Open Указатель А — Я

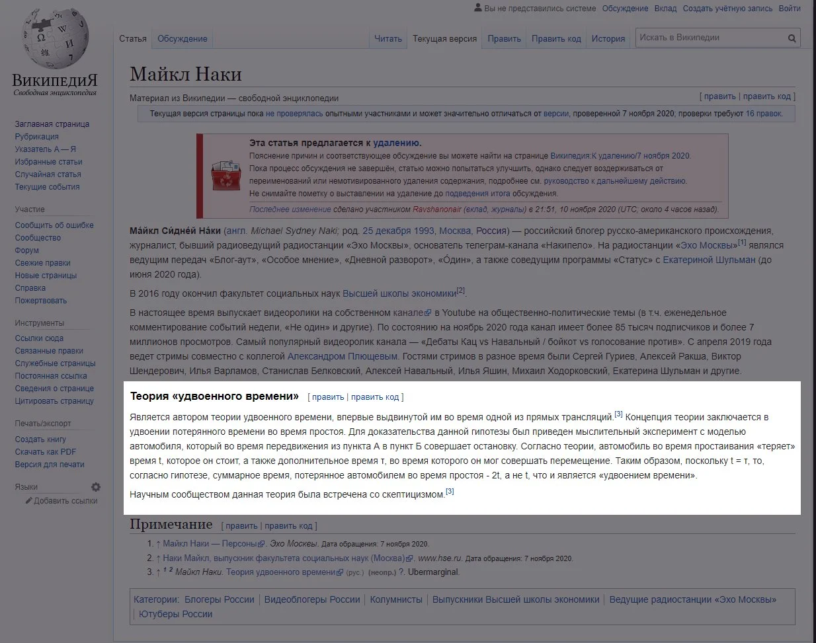click(46, 149)
